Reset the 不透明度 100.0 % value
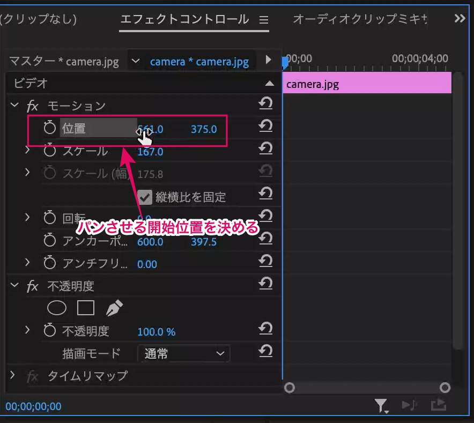The width and height of the screenshot is (474, 423). [x=265, y=329]
